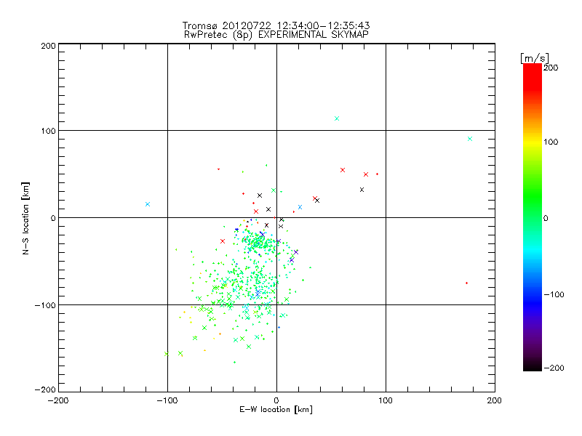Click the plot title 'Tromsø 20120722 12:34:00-12:35:43'
The height and width of the screenshot is (436, 582).
(x=276, y=25)
